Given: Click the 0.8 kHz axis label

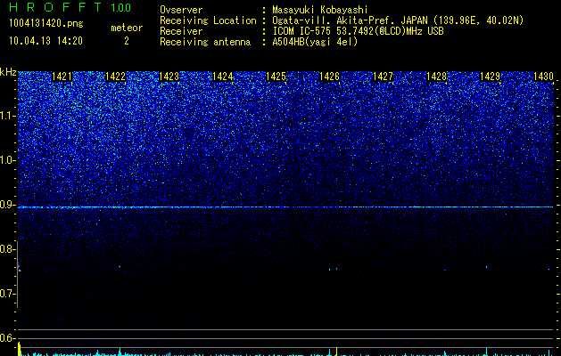Looking at the screenshot, I should 7,249.
